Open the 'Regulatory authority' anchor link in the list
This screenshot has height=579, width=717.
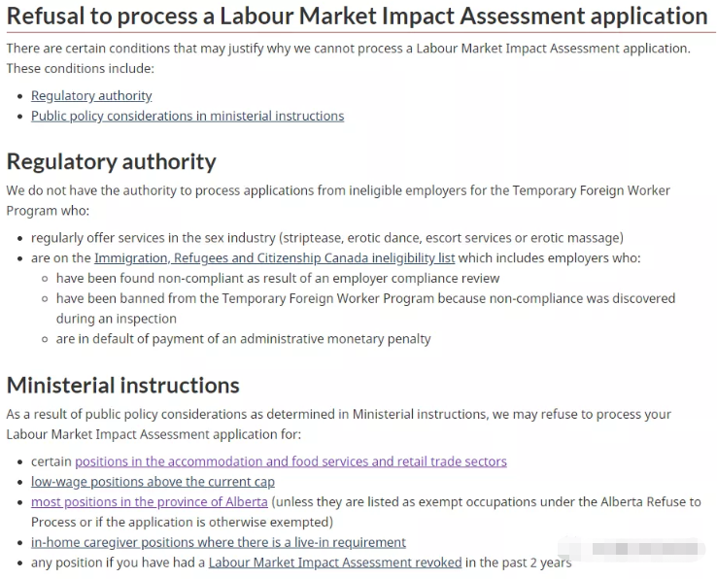[91, 95]
